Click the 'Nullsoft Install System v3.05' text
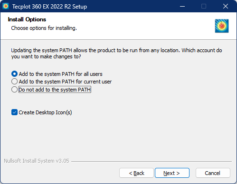Screen dimensions: 237x184 pos(37,161)
